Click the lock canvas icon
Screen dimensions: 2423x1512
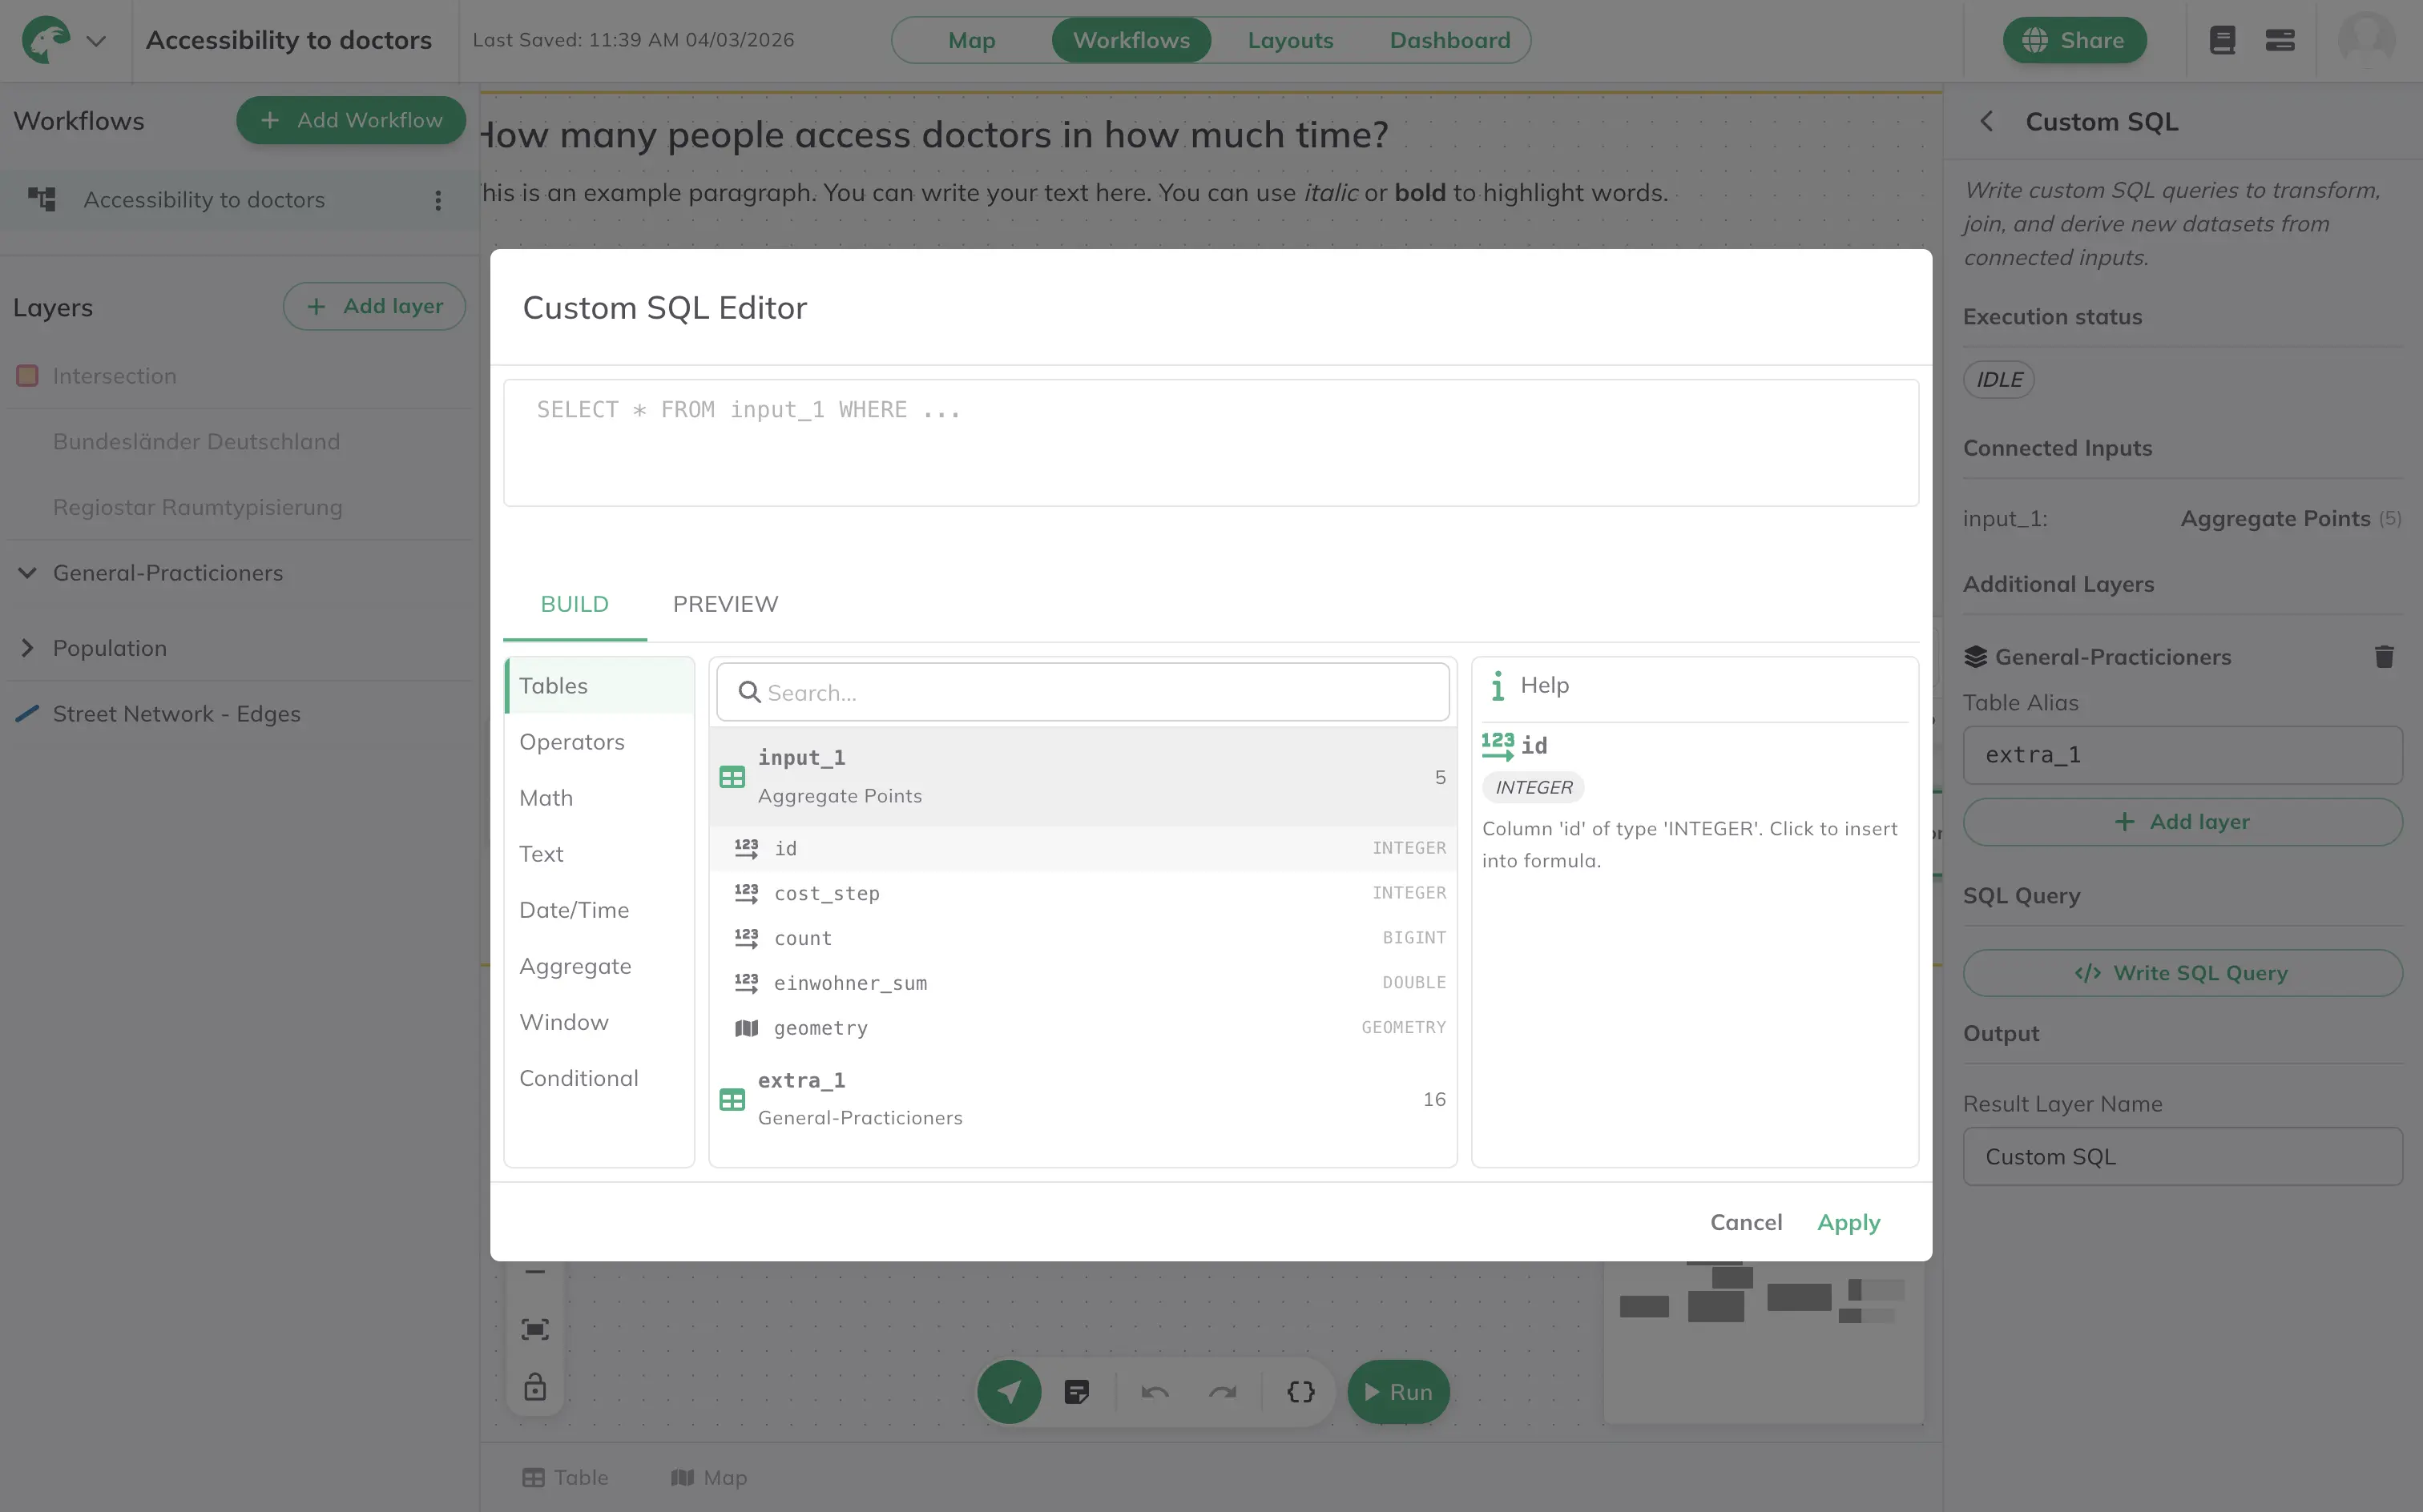[535, 1387]
